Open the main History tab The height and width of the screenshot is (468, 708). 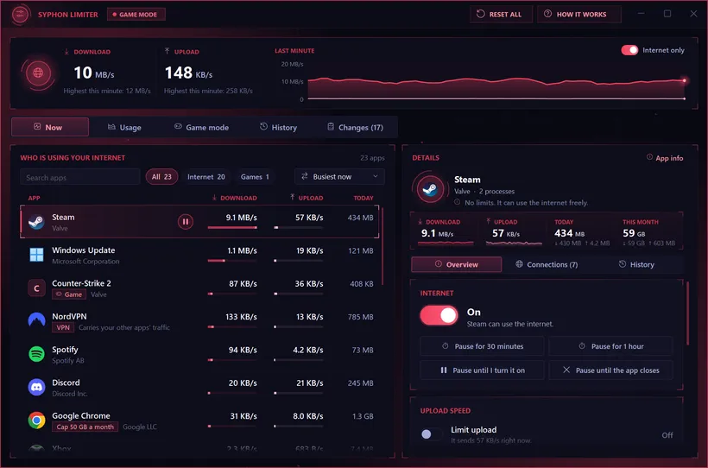point(278,128)
